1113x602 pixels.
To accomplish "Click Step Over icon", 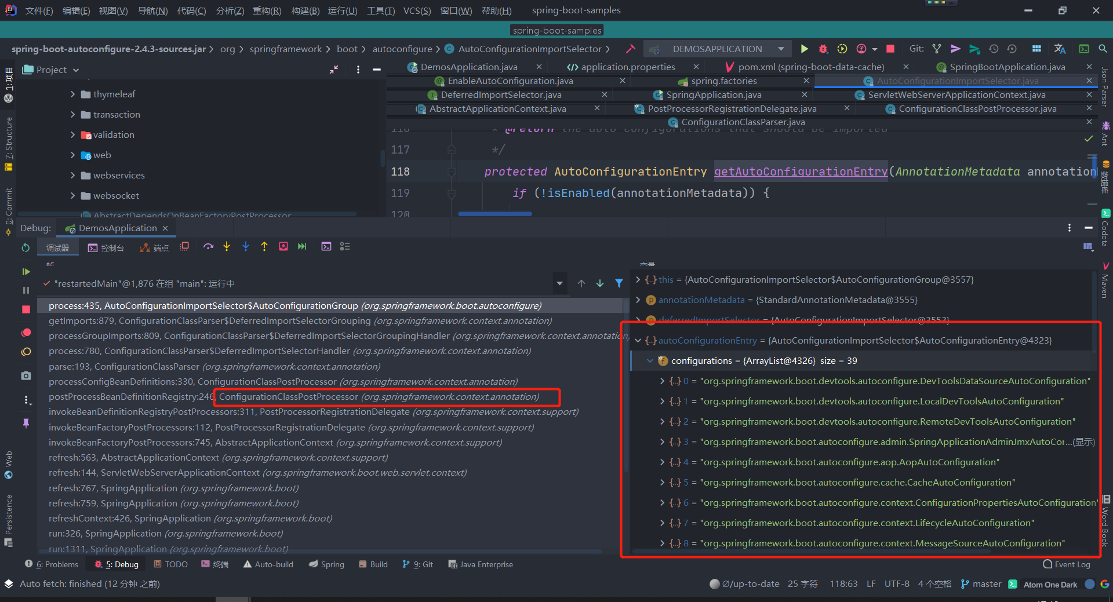I will 208,247.
